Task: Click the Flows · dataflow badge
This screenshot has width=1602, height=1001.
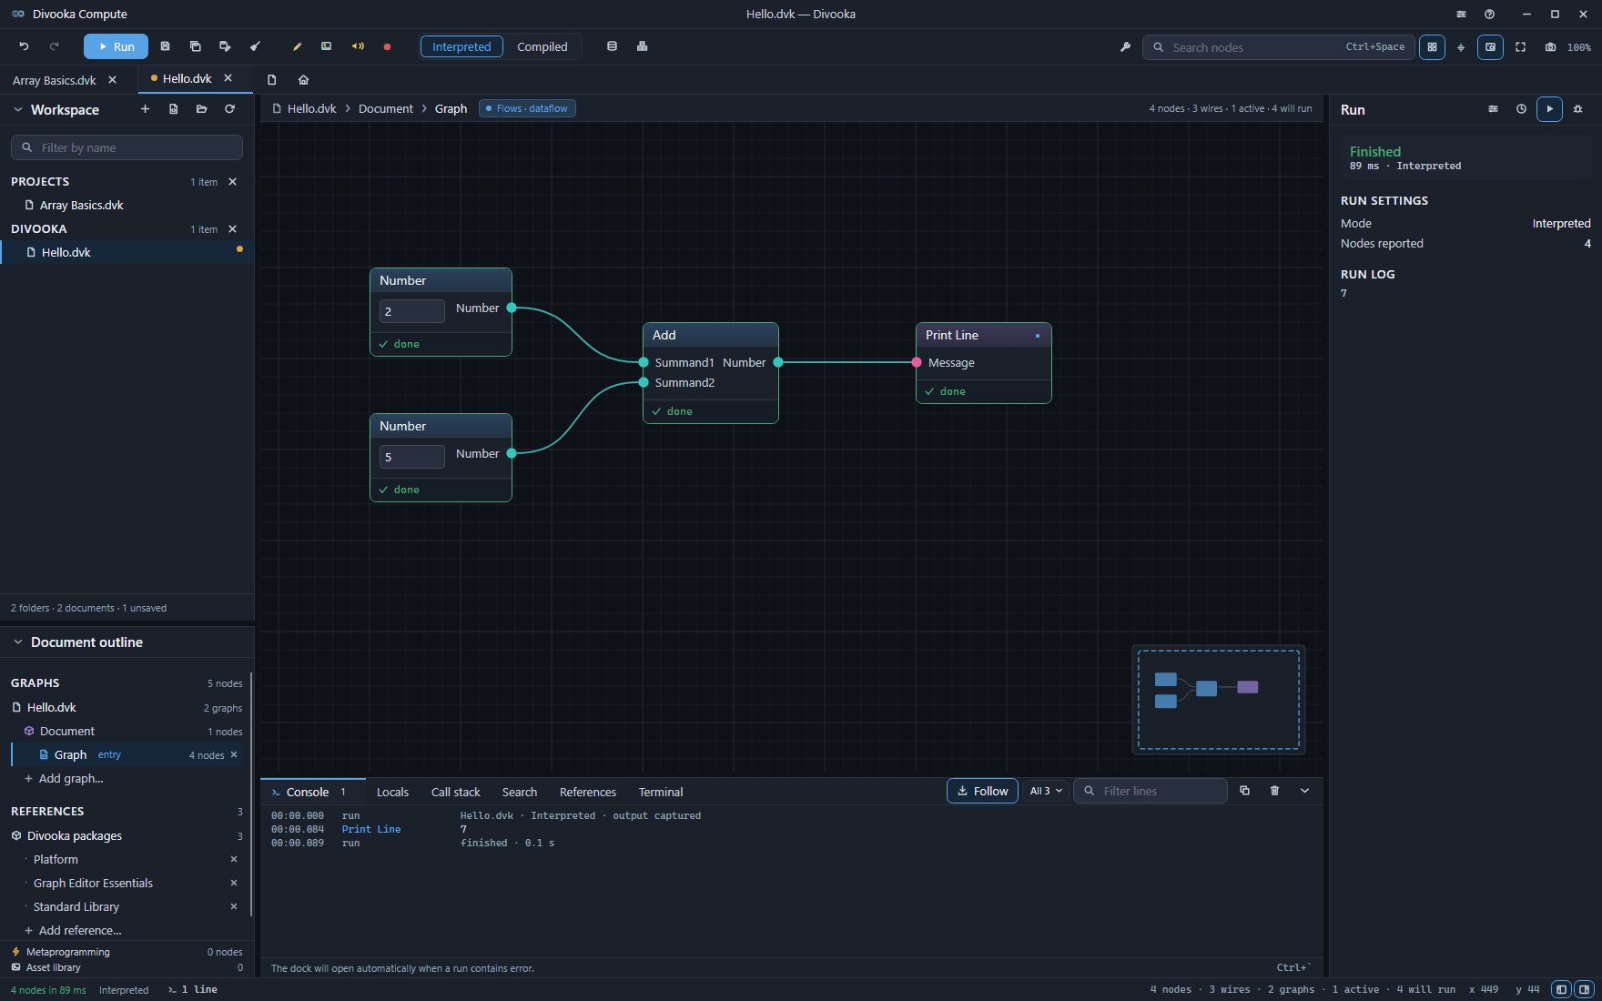Action: pos(527,108)
